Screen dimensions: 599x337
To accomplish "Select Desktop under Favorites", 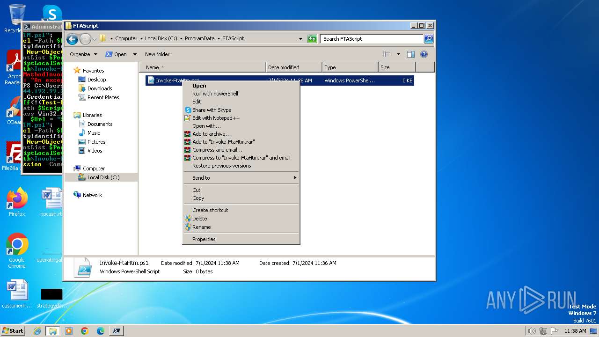I will click(96, 80).
